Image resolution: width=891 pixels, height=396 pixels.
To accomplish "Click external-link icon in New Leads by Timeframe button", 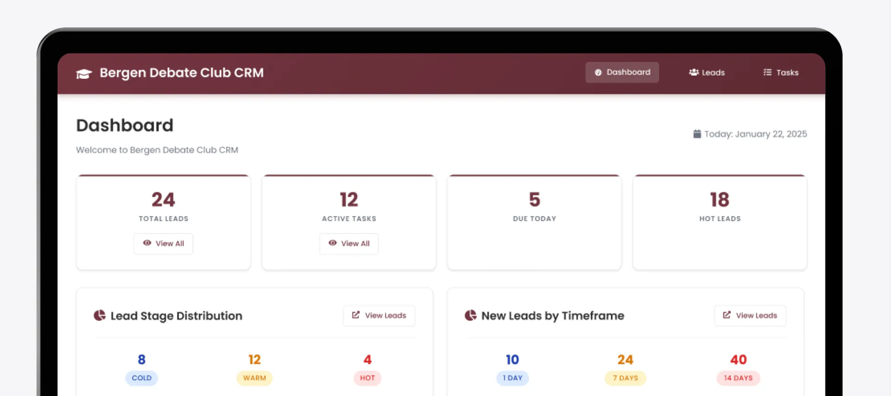I will (727, 315).
